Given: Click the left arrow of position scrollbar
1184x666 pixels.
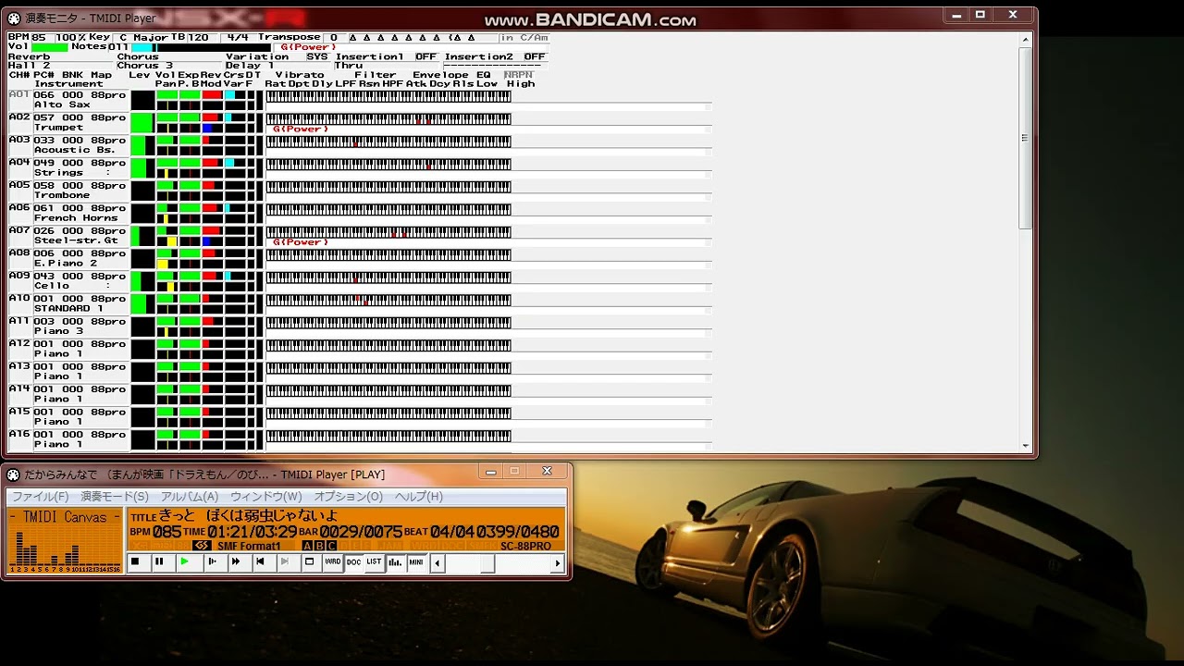Looking at the screenshot, I should 438,562.
